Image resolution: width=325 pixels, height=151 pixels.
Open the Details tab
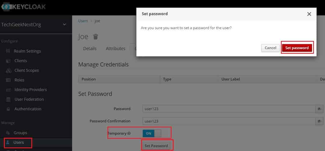tap(90, 48)
